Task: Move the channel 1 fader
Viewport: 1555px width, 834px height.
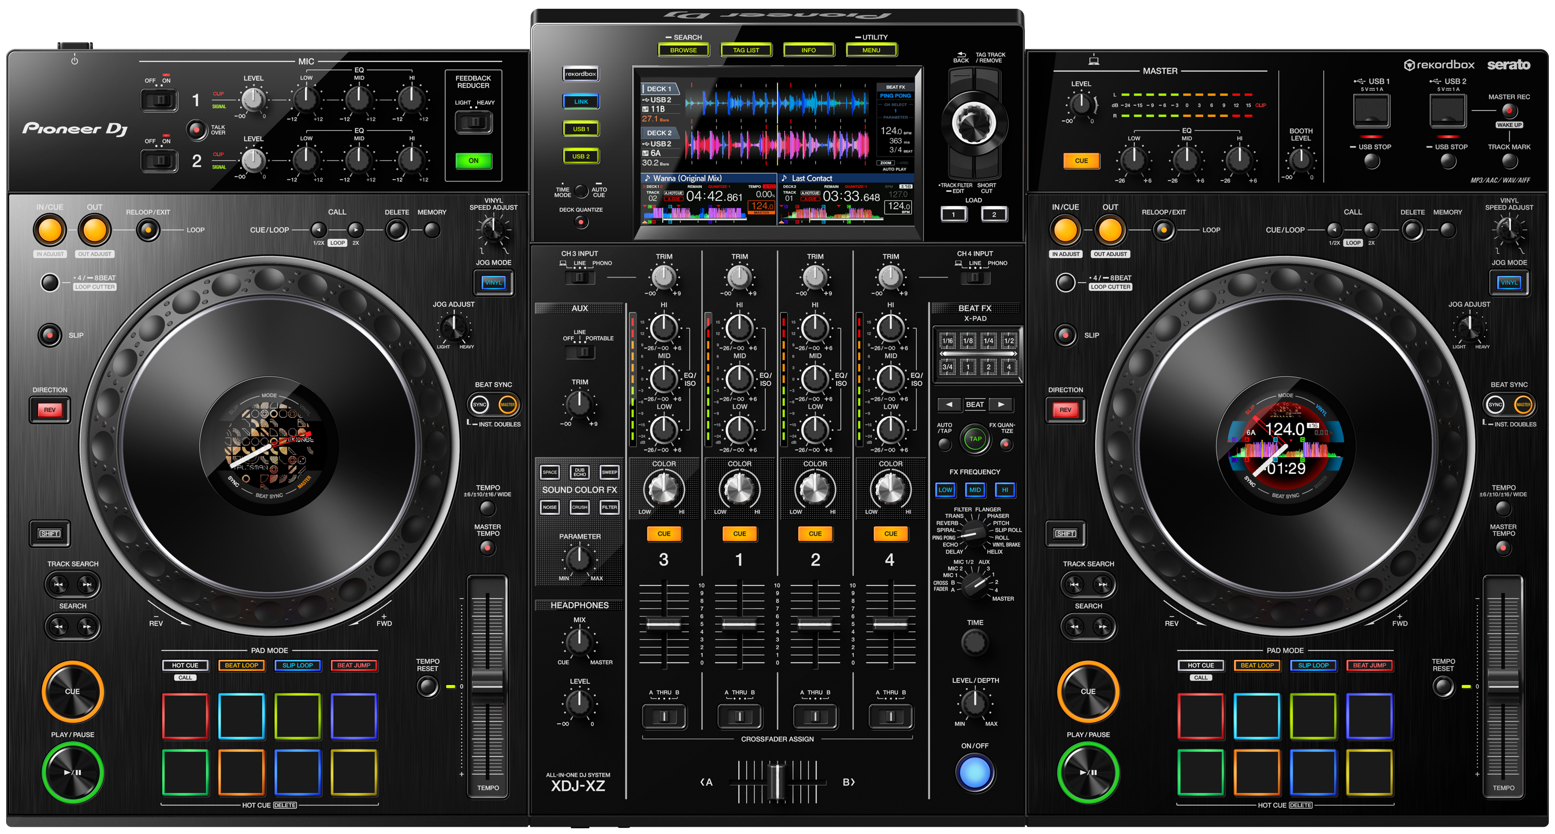Action: coord(739,624)
